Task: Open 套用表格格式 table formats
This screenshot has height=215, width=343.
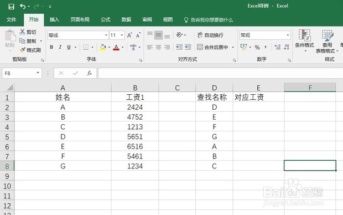Action: coord(327,42)
